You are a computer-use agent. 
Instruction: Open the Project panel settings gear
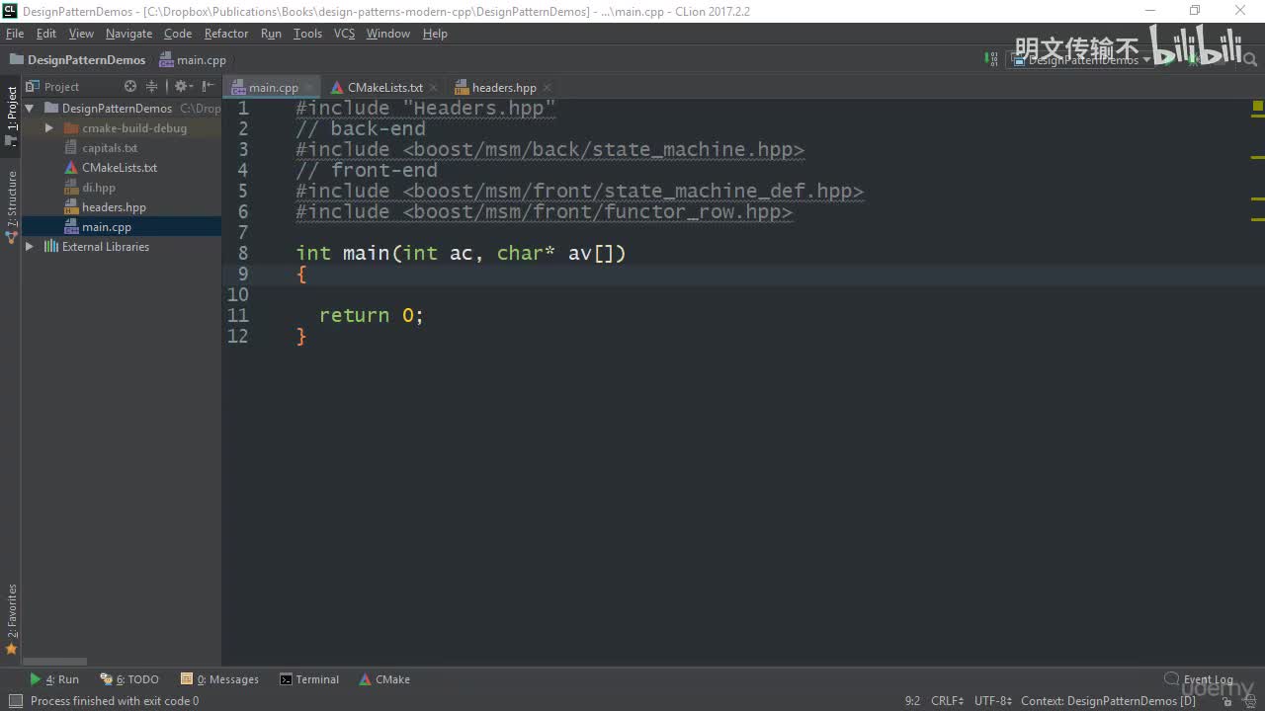(x=182, y=87)
